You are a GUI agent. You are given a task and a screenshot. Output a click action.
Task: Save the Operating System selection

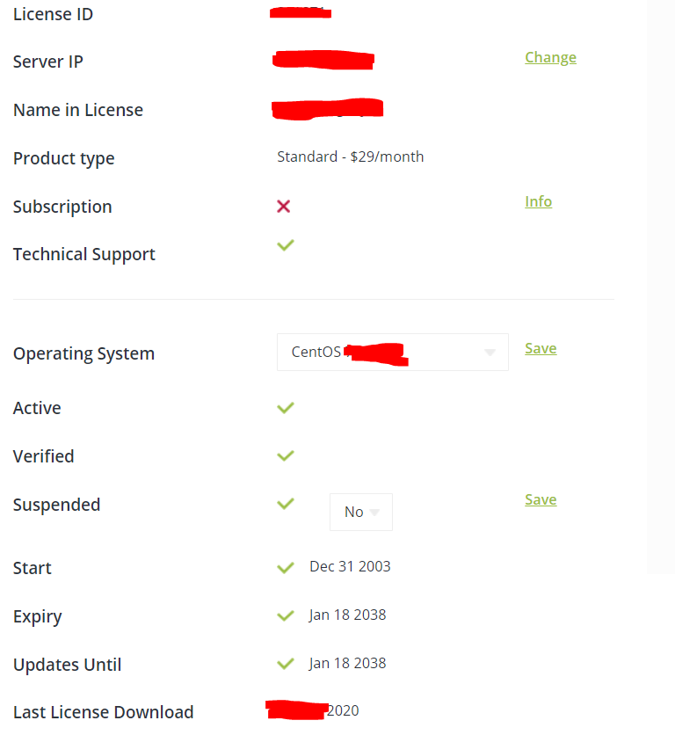(x=541, y=349)
